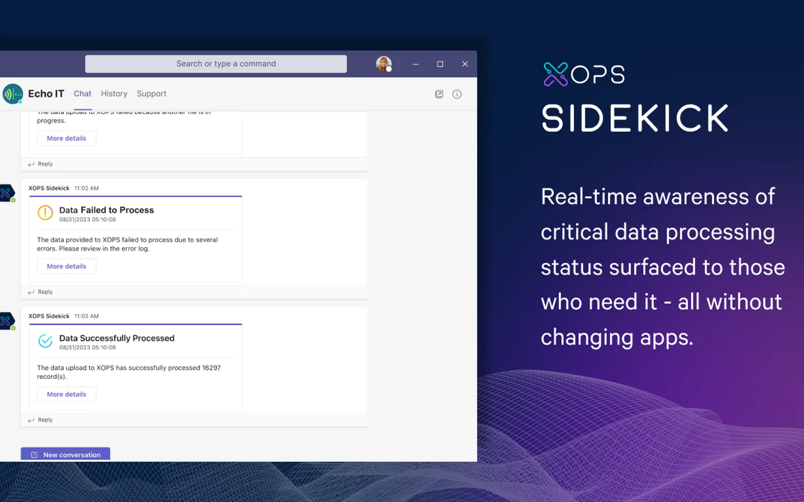Open the Support tab
Screen dimensions: 804x502
(151, 94)
